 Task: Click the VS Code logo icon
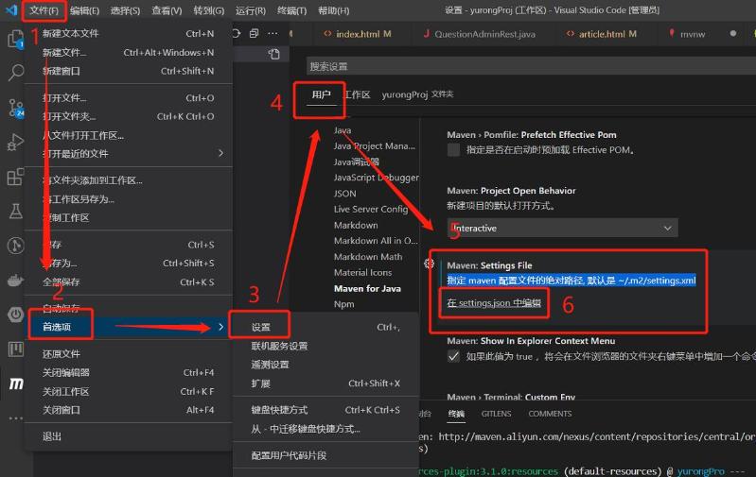[11, 9]
